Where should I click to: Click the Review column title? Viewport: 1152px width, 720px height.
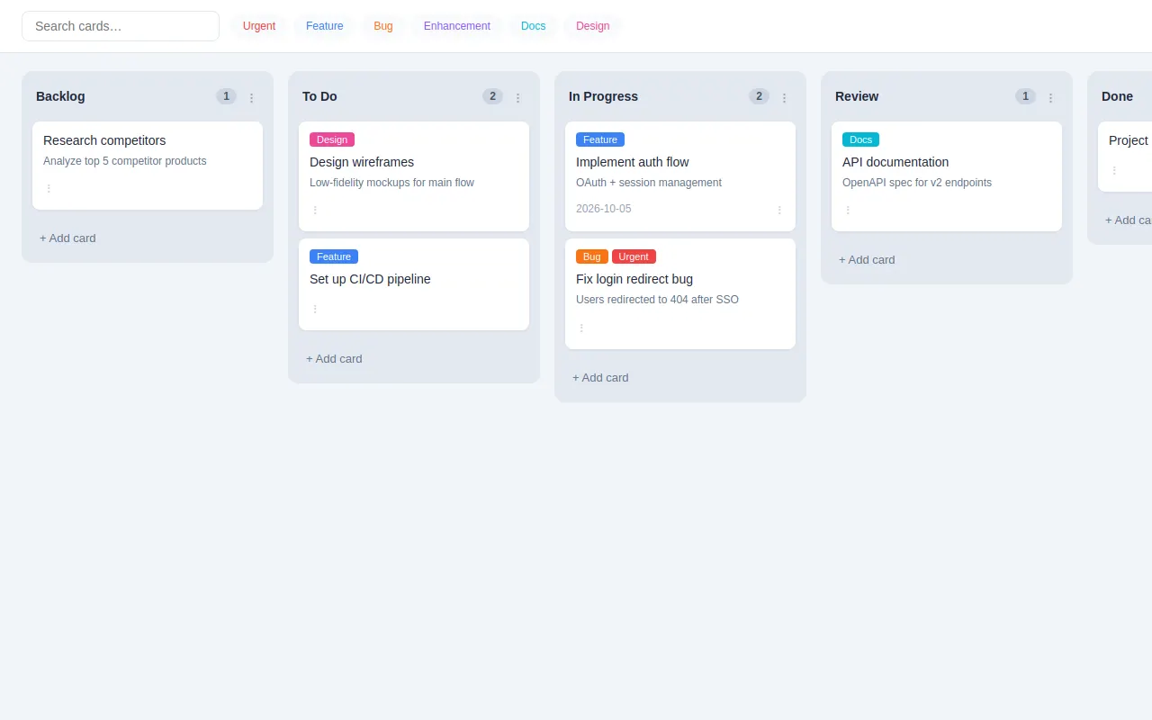tap(857, 96)
